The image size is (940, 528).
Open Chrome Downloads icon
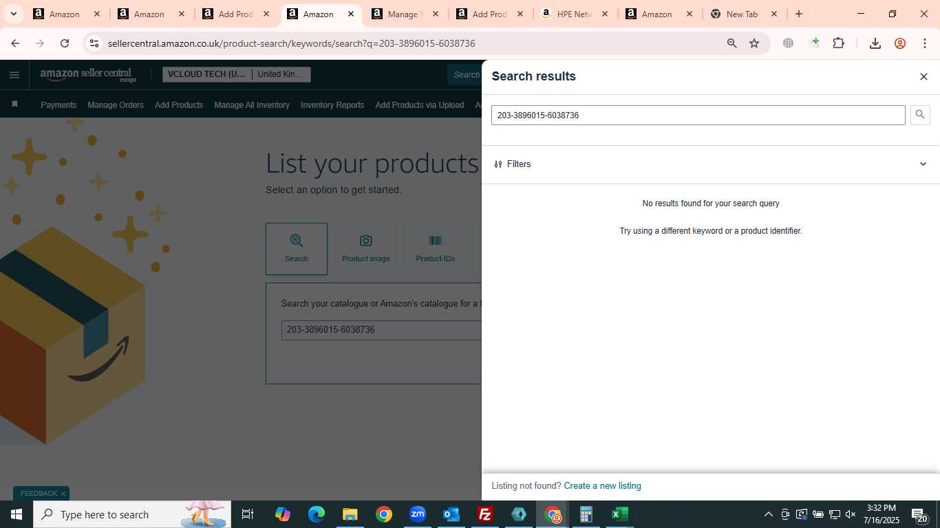pos(875,43)
